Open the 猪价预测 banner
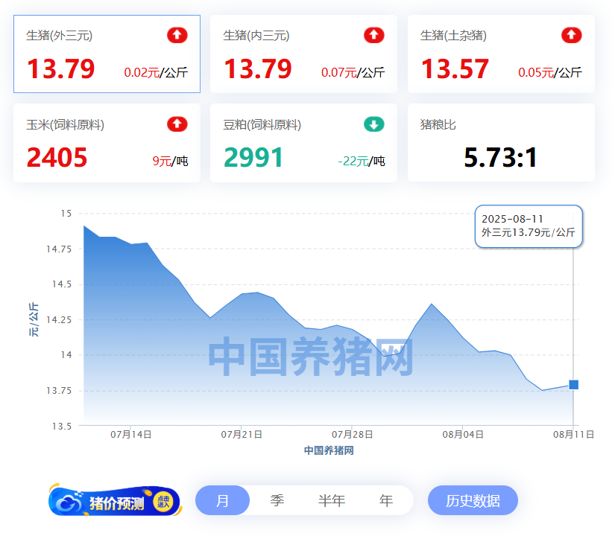Screen dimensions: 615x536 [115, 500]
